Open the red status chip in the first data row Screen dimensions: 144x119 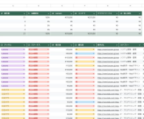coord(39,49)
